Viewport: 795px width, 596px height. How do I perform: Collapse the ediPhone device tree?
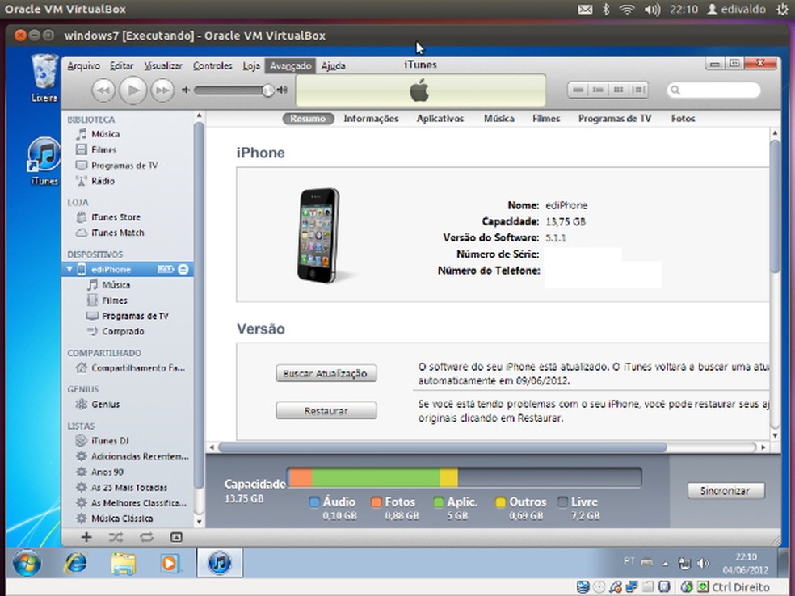click(69, 269)
